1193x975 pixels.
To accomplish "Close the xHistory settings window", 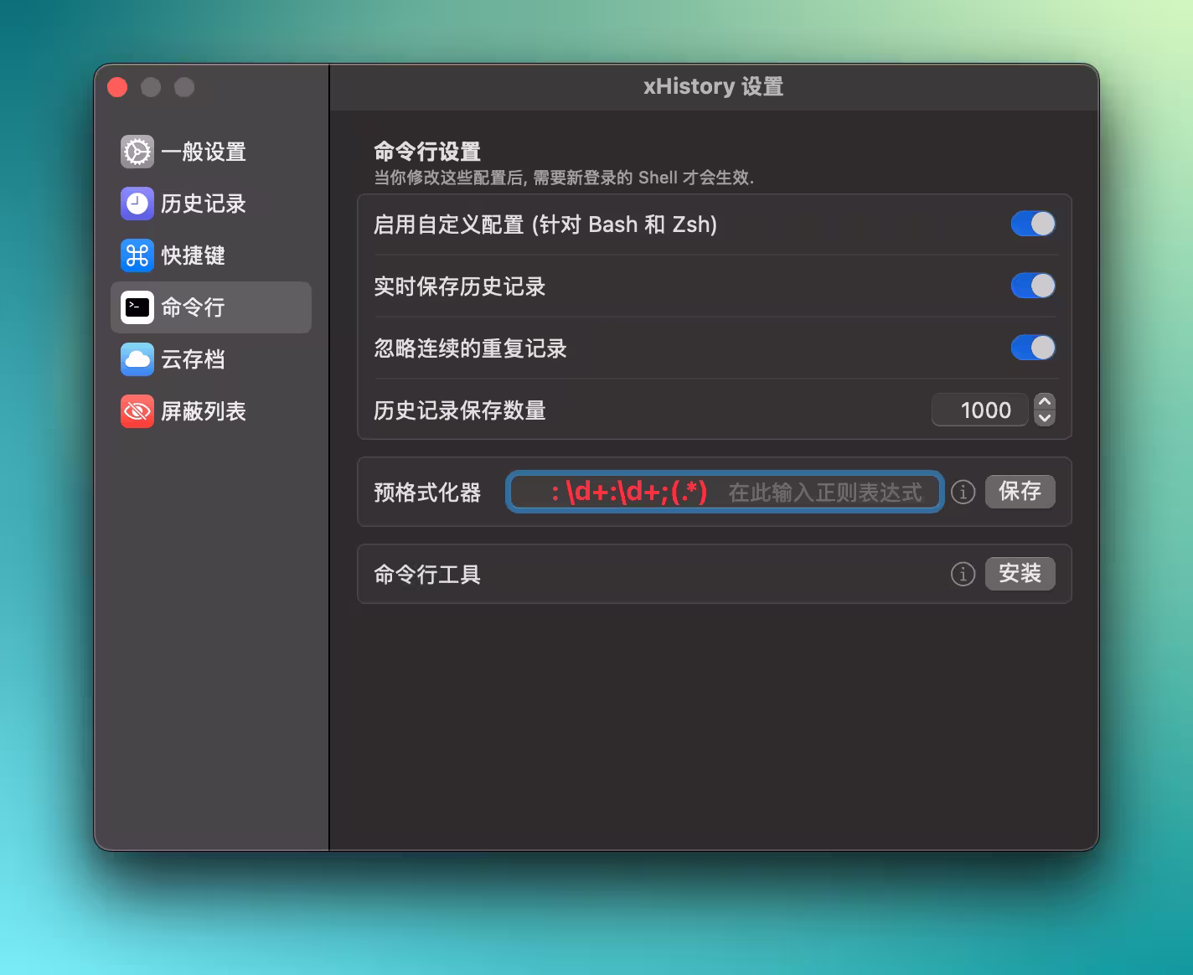I will [117, 87].
